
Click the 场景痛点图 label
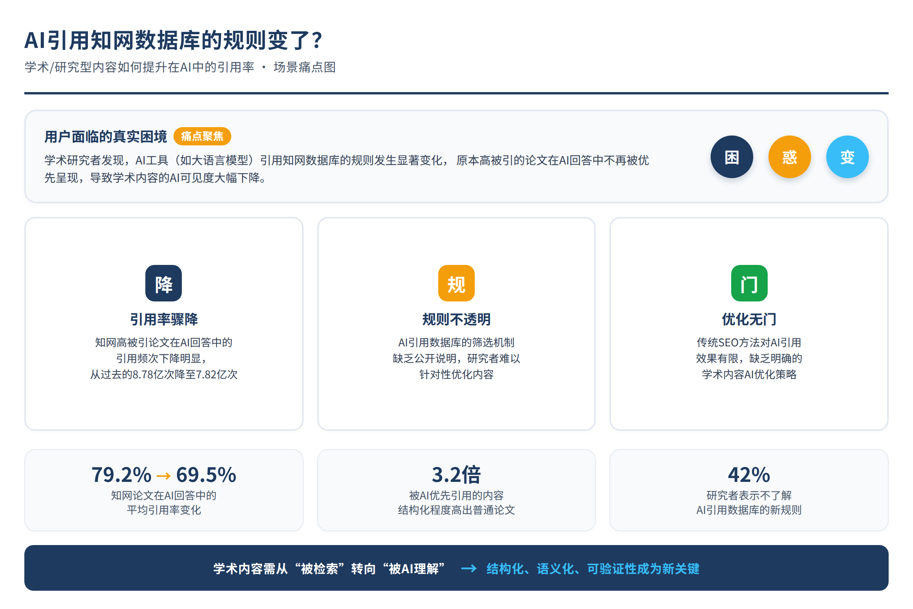[305, 67]
